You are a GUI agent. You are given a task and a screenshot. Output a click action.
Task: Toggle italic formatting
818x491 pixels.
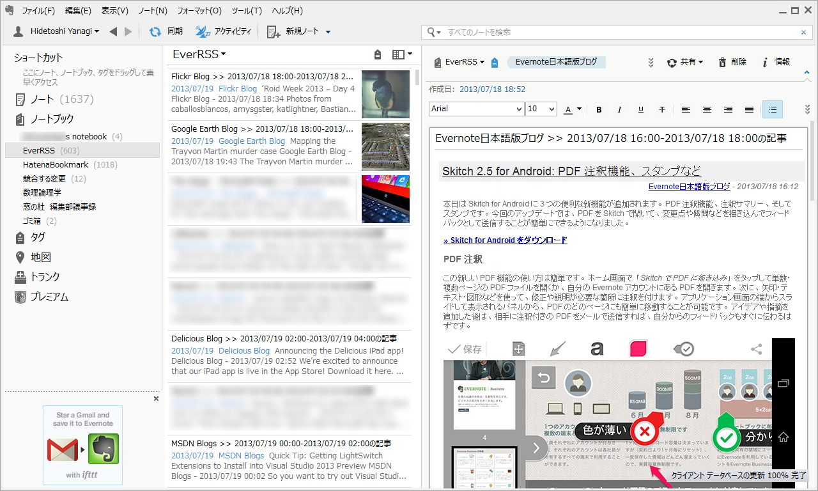click(x=619, y=109)
